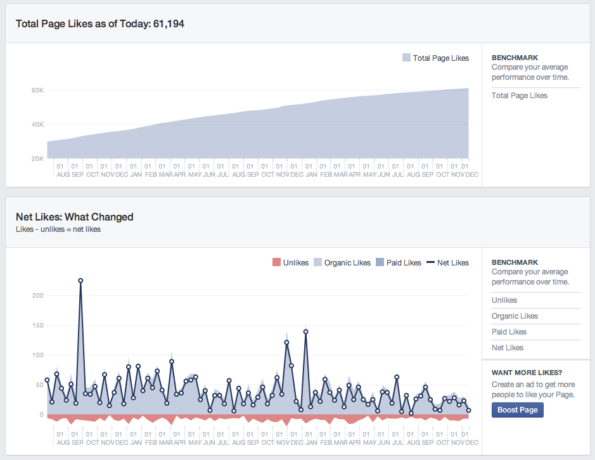Click the Boost Page button

tap(518, 410)
